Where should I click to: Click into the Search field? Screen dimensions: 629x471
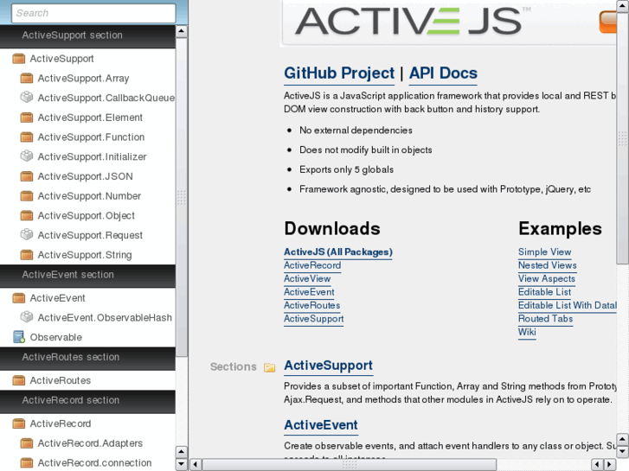tap(93, 13)
